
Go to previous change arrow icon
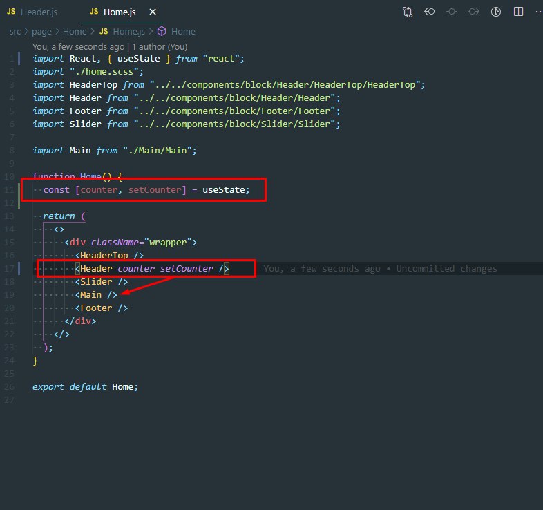click(430, 12)
